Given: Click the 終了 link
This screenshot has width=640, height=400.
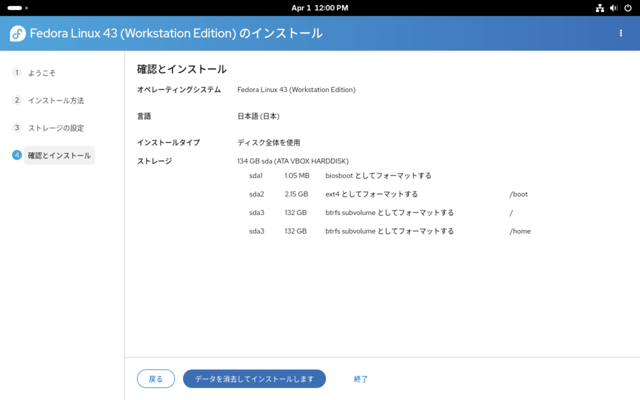Looking at the screenshot, I should 361,379.
